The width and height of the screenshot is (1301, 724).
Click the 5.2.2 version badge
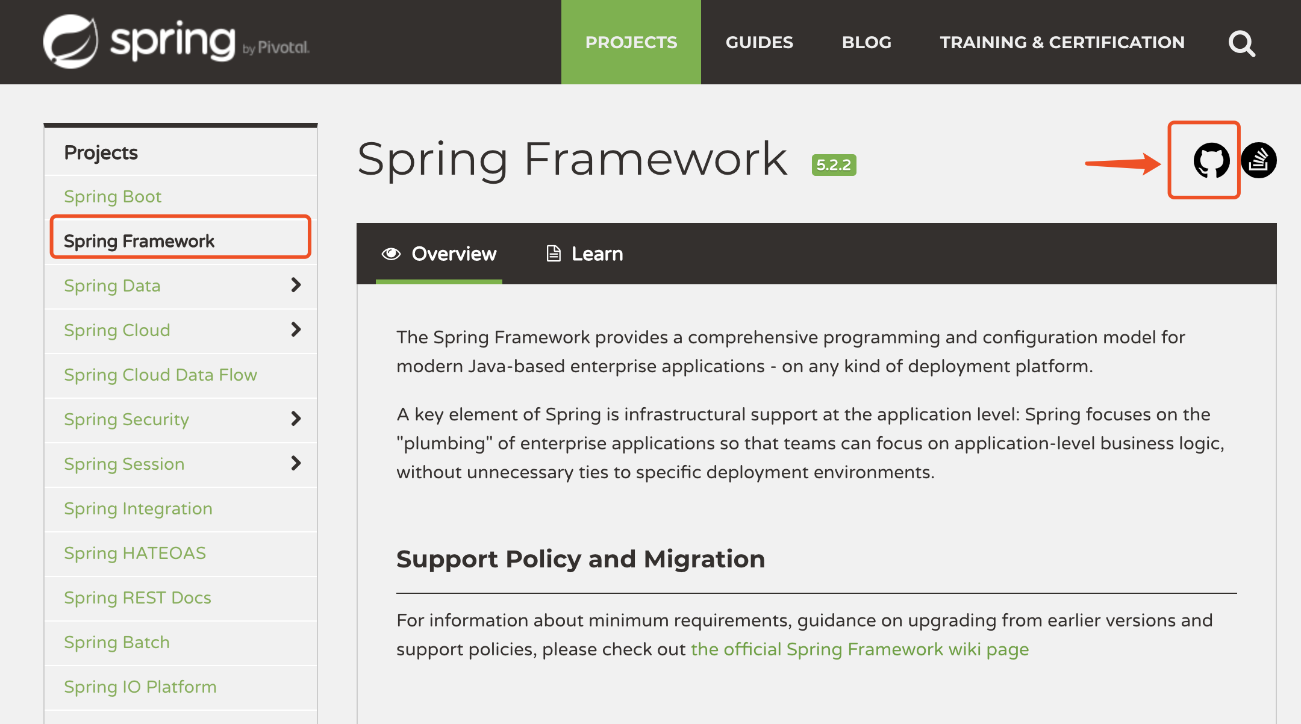pyautogui.click(x=834, y=165)
